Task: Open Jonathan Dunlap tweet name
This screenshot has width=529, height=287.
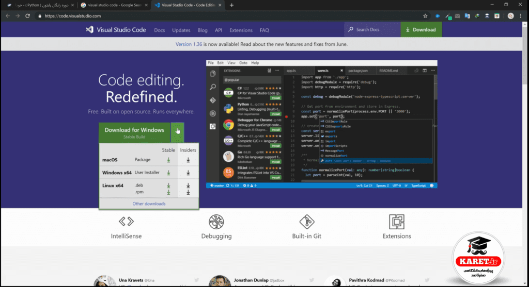Action: point(251,280)
